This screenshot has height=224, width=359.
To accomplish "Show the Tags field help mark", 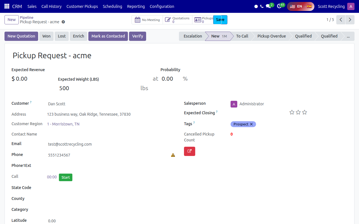I will pos(194,123).
